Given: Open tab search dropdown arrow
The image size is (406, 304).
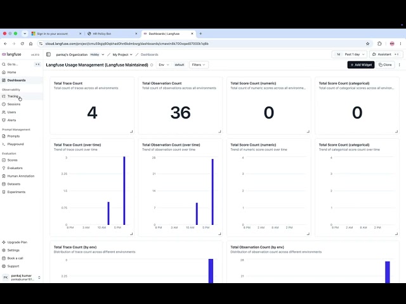Looking at the screenshot, I should 25,34.
